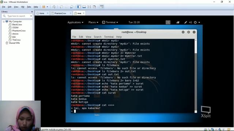Viewport: 234px width, 131px height.
Task: Close the Library panel
Action: [x=32, y=12]
